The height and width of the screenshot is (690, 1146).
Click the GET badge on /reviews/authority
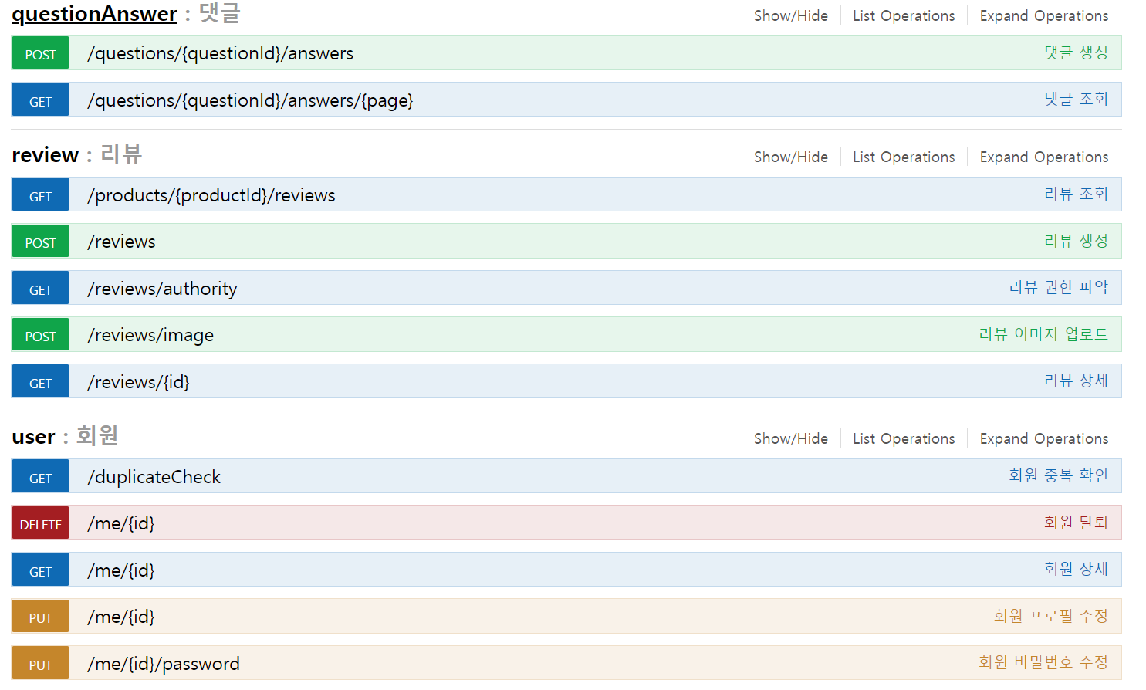[x=40, y=287]
